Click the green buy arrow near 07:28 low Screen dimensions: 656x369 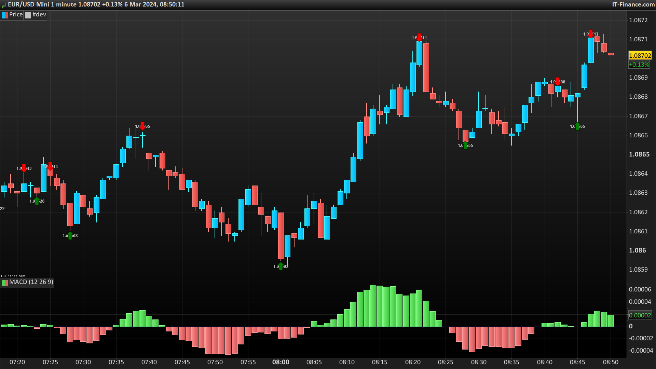pyautogui.click(x=70, y=235)
